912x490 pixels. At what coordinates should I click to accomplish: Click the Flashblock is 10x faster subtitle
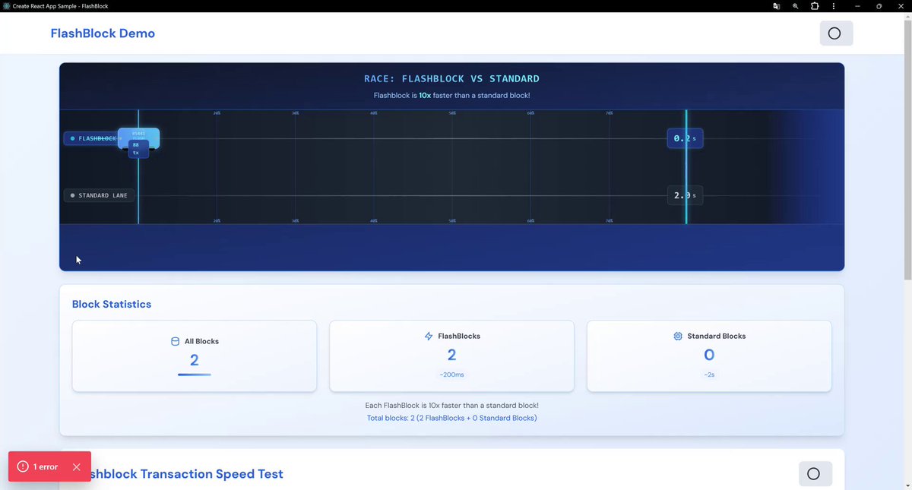[x=451, y=95]
